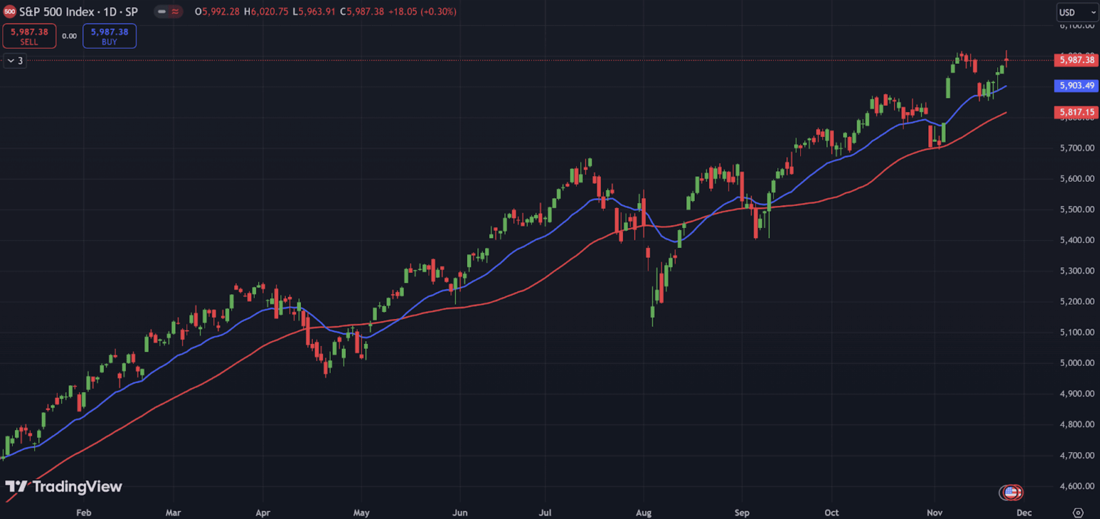Click the approximately-equal status icon in header
The width and height of the screenshot is (1100, 519).
point(175,11)
